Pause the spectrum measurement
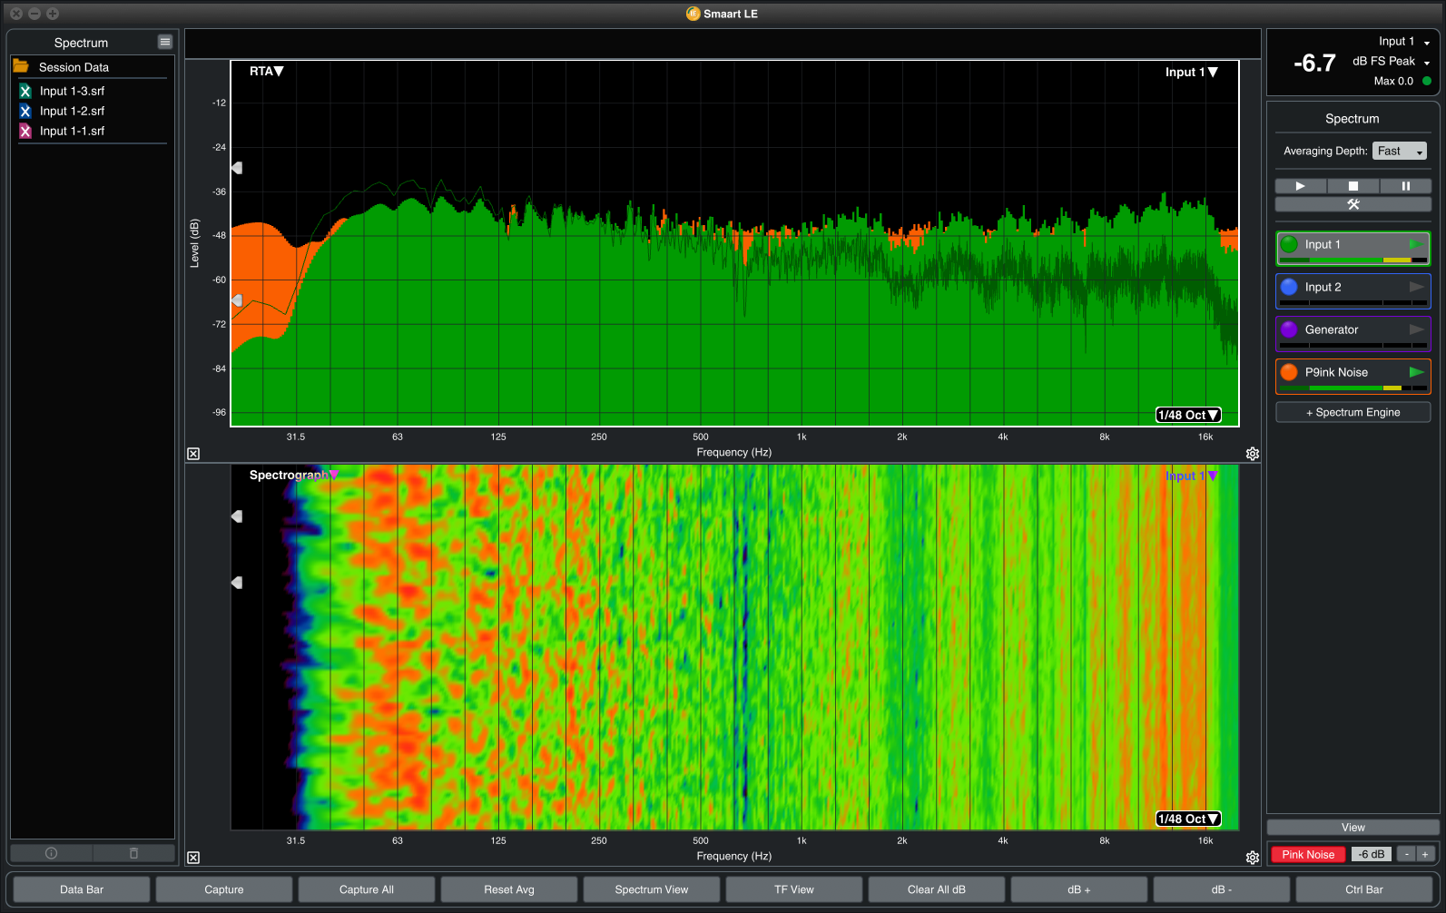Screen dimensions: 1446x913 pyautogui.click(x=1405, y=186)
